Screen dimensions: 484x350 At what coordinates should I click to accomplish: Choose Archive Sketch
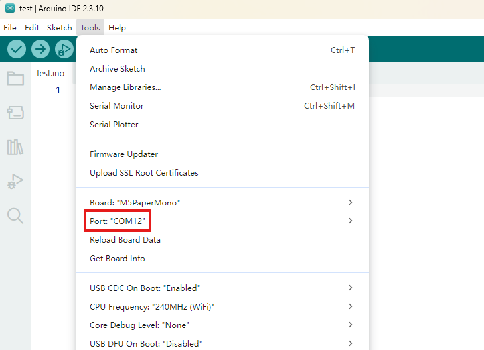tap(222, 69)
